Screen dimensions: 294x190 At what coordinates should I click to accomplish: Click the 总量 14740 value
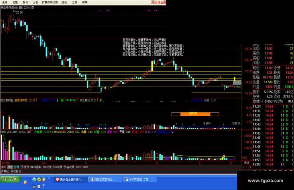(268, 82)
